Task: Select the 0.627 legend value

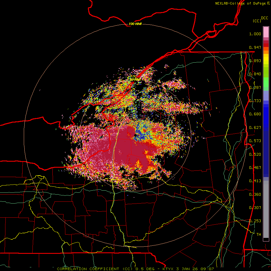Action: point(255,128)
